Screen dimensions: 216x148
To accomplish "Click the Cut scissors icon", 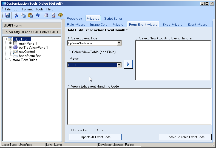I will [x=16, y=15].
